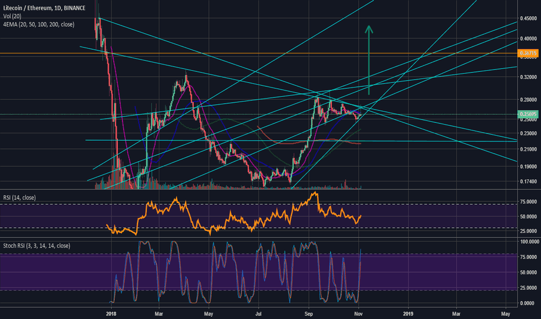The image size is (541, 319).
Task: Click the Mar date label after 2019
Action: pos(456,314)
